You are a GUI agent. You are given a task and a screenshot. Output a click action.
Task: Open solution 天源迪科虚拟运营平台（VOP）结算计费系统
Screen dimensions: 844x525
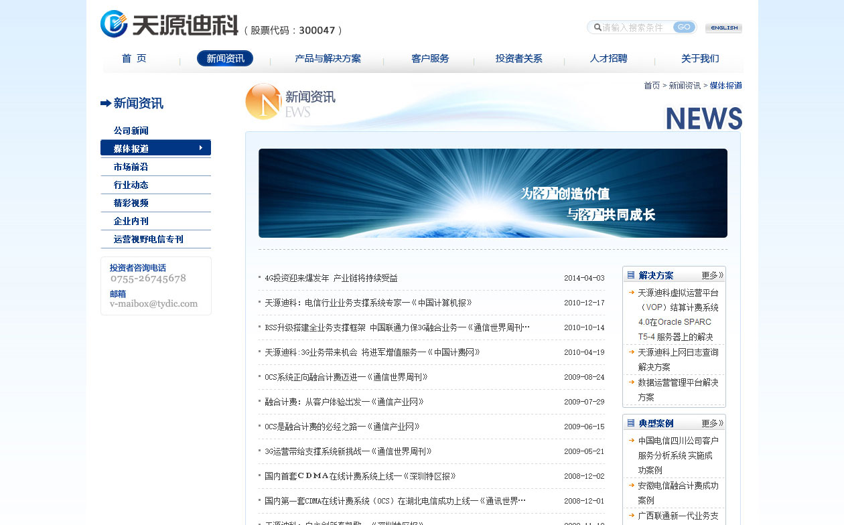(x=678, y=315)
